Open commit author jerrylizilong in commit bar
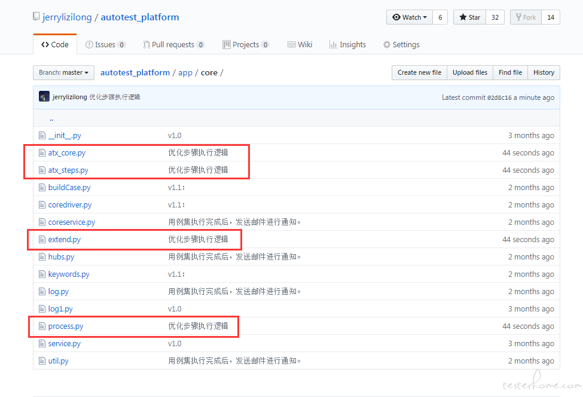 tap(69, 97)
